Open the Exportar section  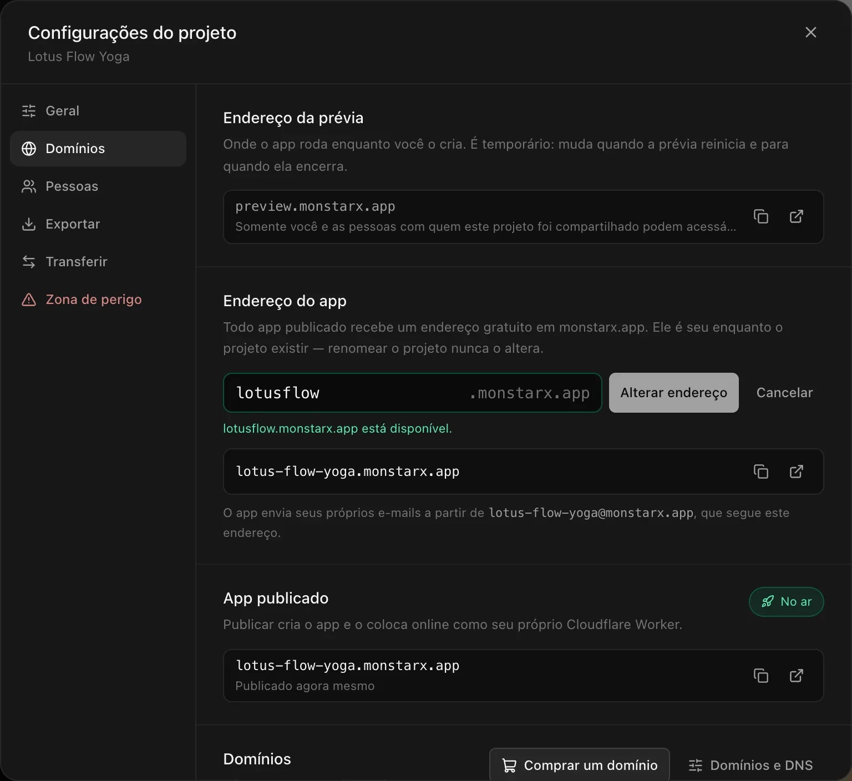tap(98, 224)
